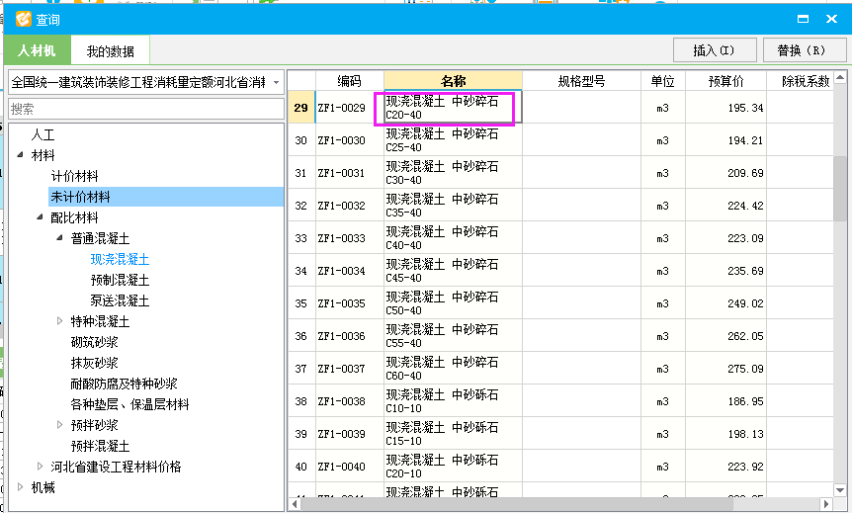Select 泵送混凝土 tree item

120,300
